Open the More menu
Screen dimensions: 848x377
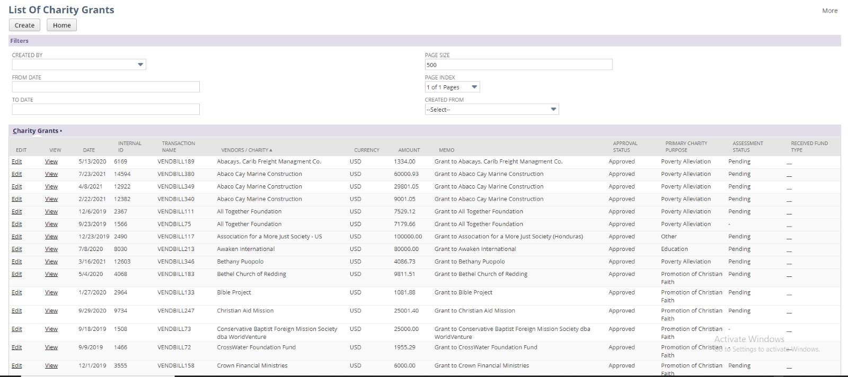point(829,11)
